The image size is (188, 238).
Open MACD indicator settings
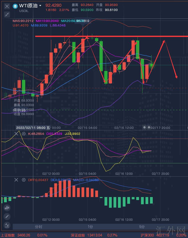(x=24, y=180)
